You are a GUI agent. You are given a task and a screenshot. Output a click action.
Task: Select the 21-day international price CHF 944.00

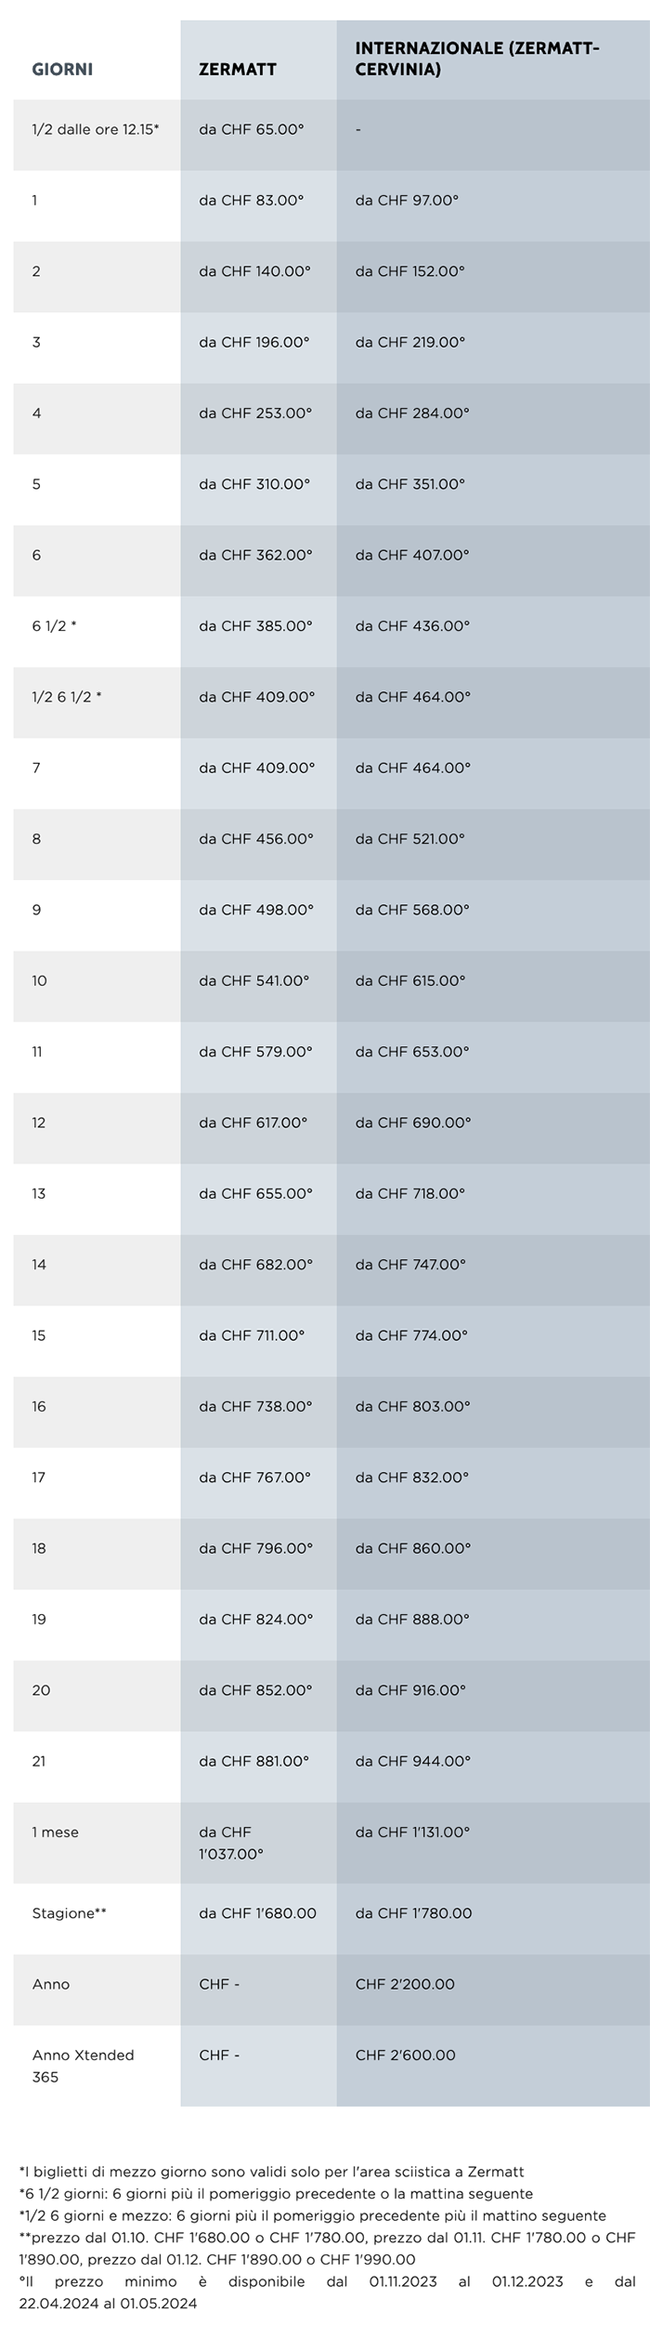pyautogui.click(x=412, y=1761)
